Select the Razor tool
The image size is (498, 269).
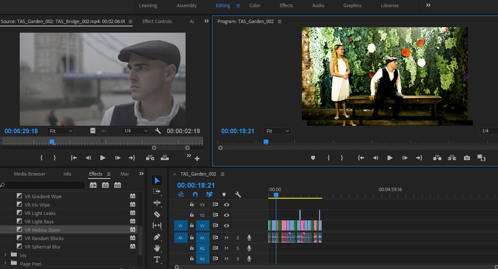click(x=157, y=214)
